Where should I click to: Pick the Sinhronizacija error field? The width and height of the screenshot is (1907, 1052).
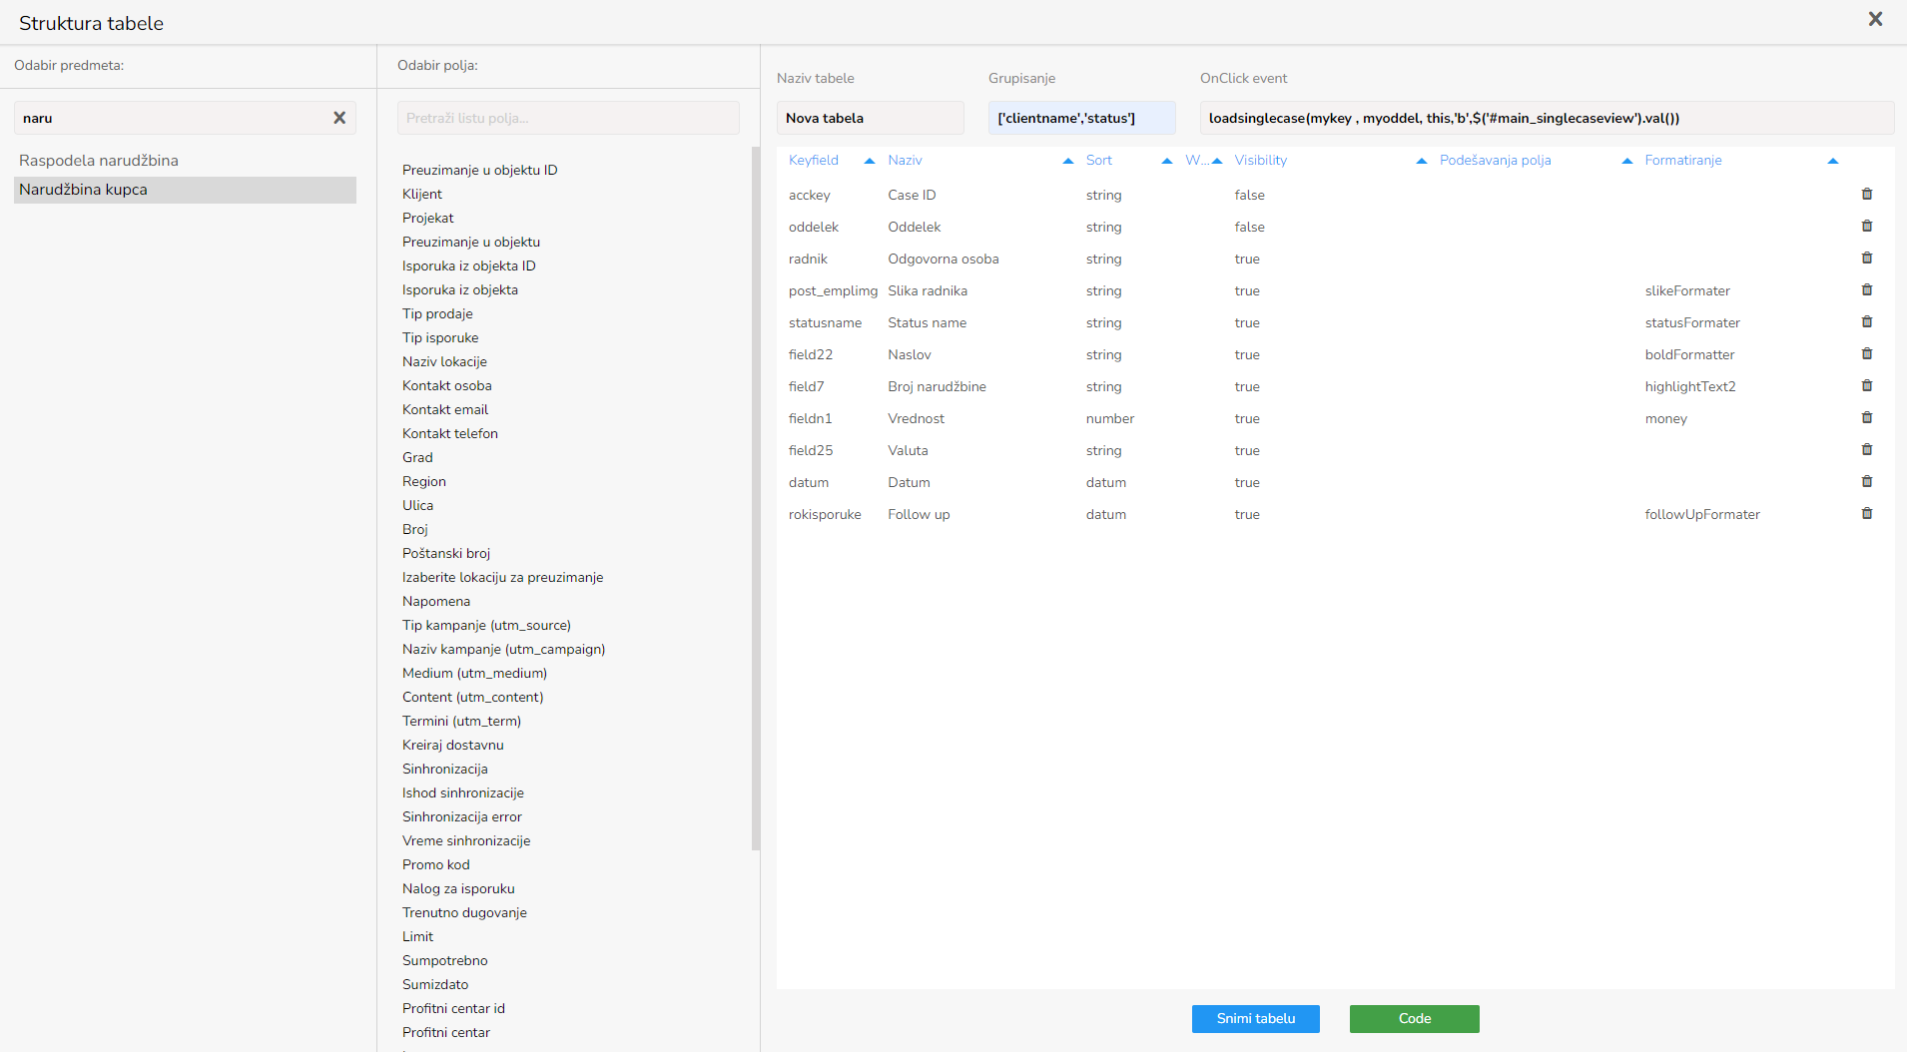(x=462, y=817)
